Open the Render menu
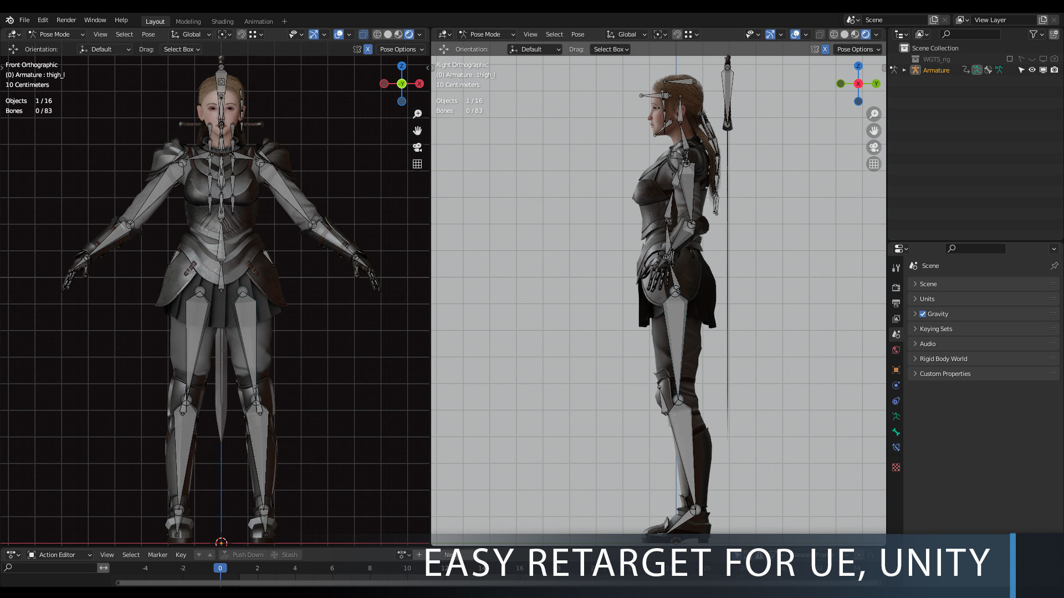This screenshot has height=598, width=1064. [66, 20]
